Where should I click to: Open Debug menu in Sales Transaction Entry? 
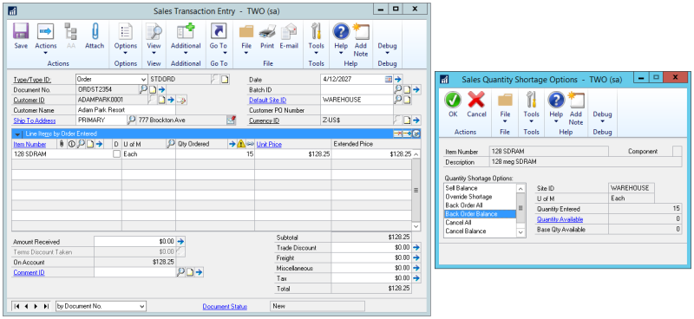click(x=387, y=46)
